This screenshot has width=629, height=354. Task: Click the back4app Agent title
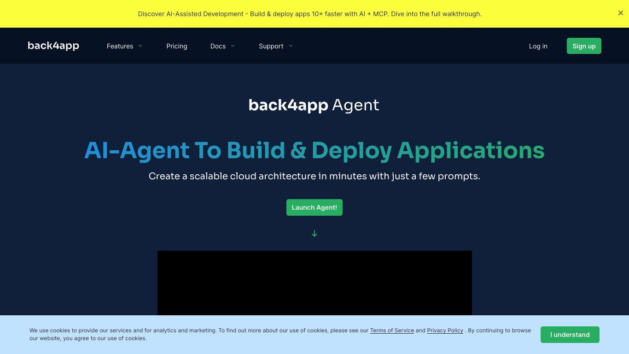(x=314, y=105)
